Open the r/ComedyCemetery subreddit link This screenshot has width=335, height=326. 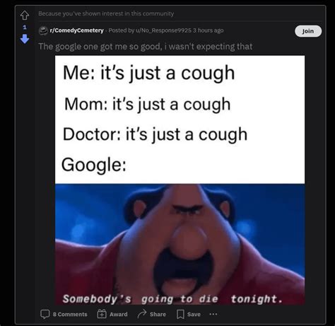(x=76, y=30)
